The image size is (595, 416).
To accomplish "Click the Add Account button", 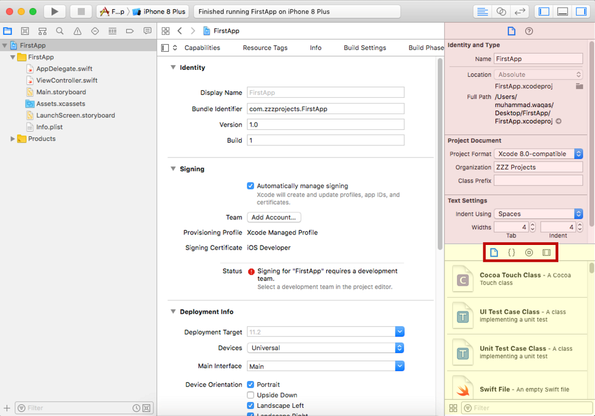I will point(274,218).
